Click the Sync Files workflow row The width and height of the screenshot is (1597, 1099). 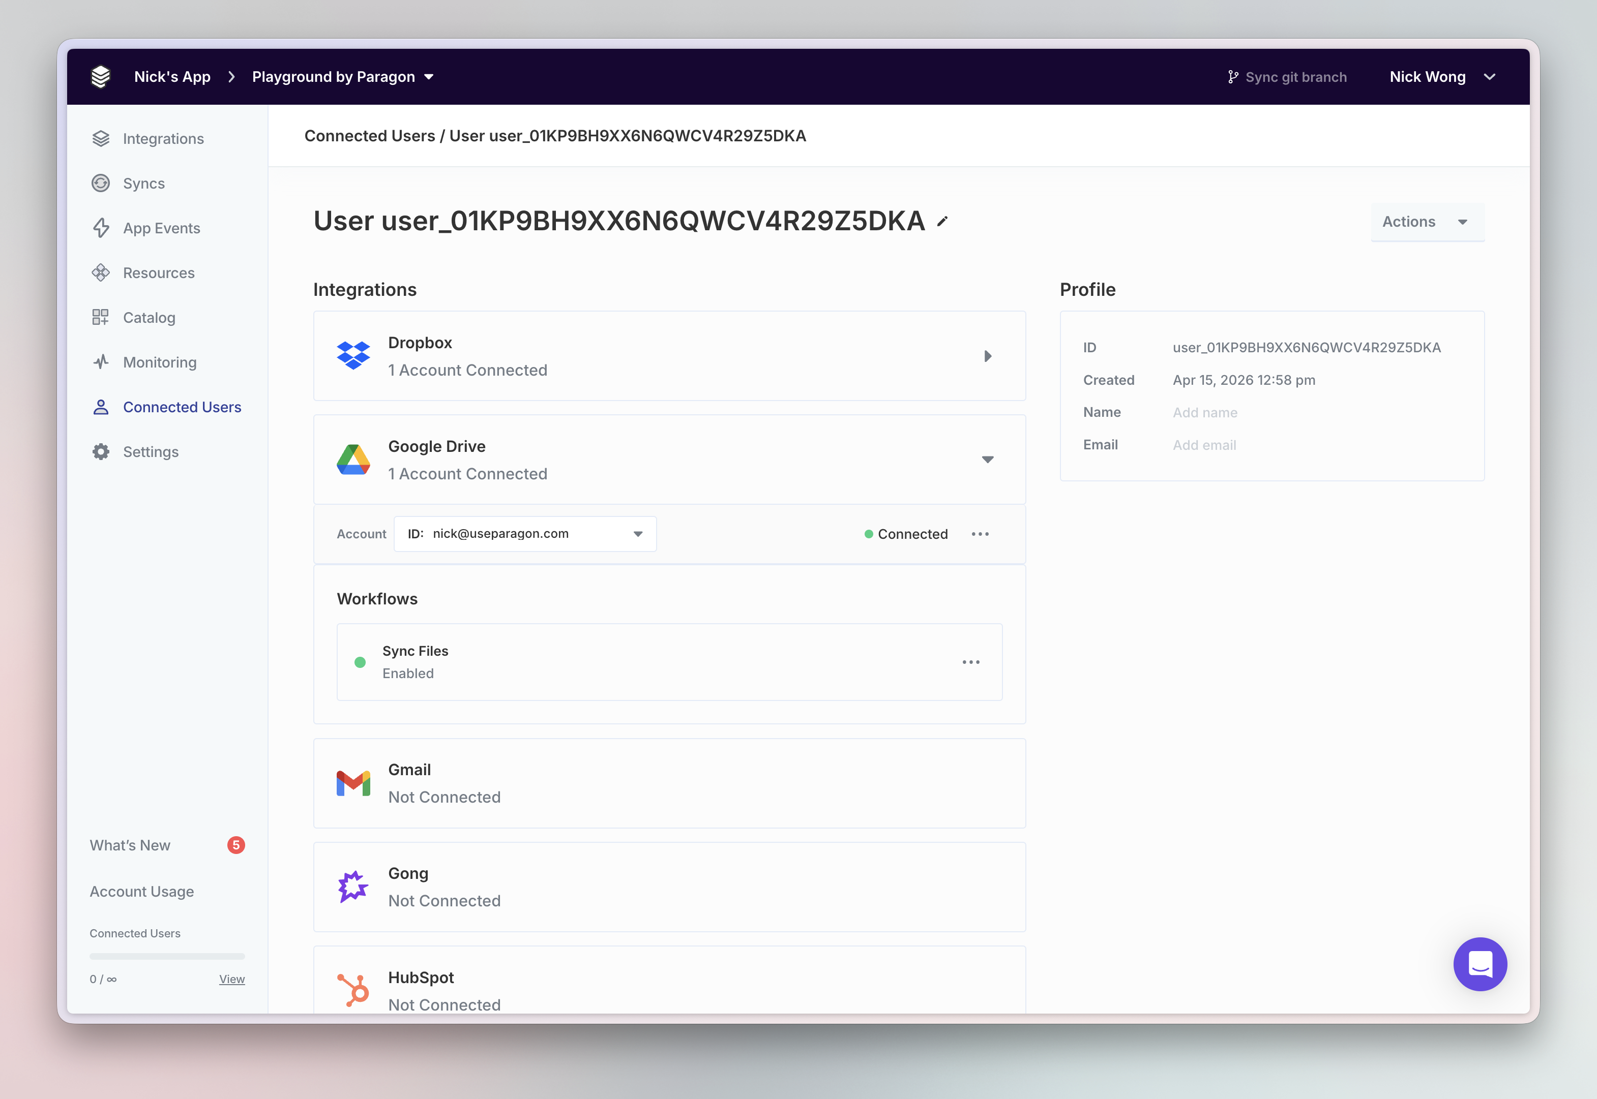[669, 662]
